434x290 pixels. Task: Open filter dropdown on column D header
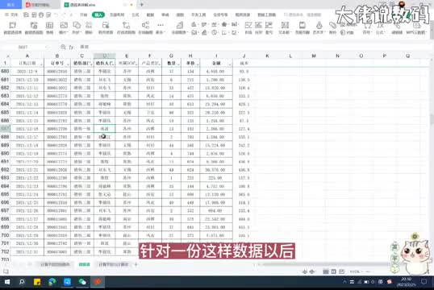coord(112,64)
